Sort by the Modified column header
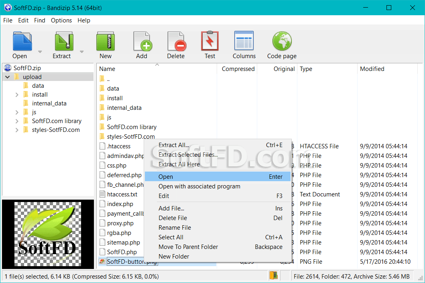The height and width of the screenshot is (283, 425). coord(387,69)
